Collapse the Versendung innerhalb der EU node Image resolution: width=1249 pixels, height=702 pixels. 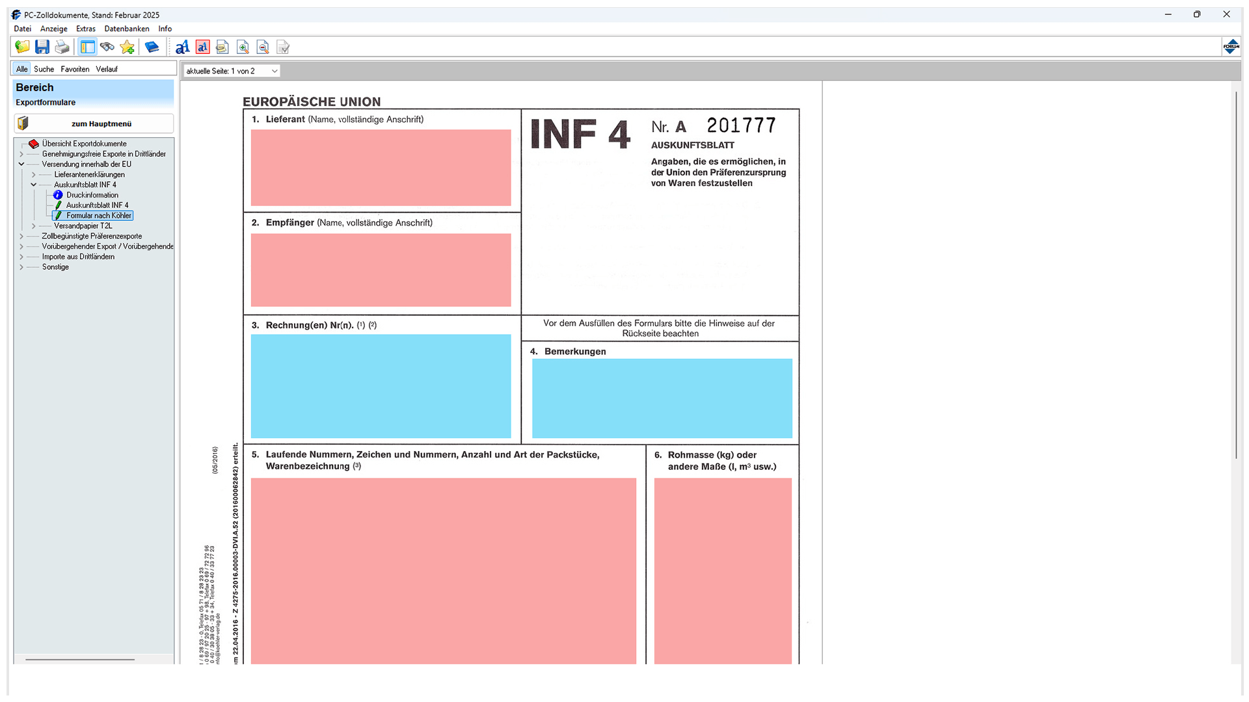point(21,164)
